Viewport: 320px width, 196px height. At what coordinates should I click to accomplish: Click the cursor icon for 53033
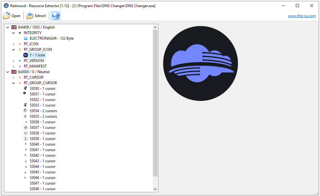click(x=25, y=105)
